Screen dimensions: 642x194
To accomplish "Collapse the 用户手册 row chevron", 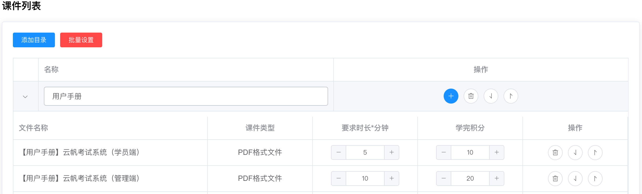I will coord(25,97).
